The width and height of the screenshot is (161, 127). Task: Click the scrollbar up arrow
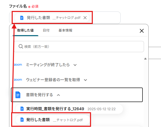145,59
